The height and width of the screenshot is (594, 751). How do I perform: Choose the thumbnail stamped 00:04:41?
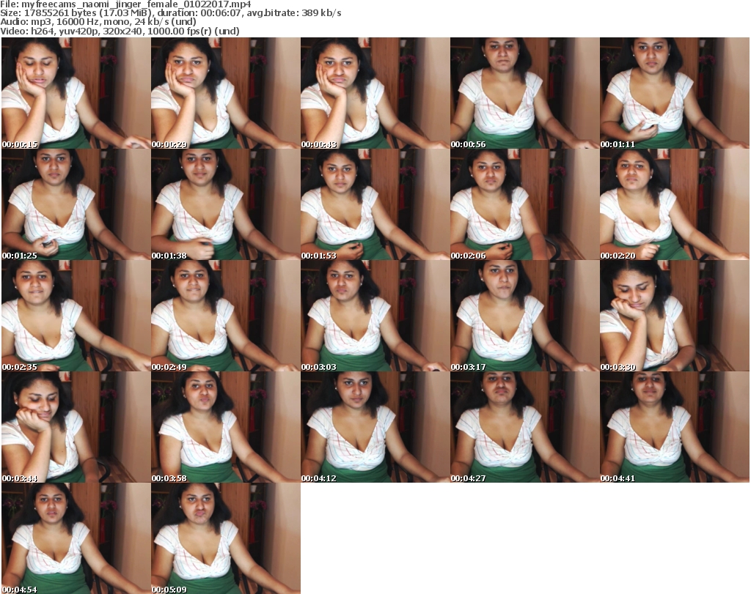[675, 427]
